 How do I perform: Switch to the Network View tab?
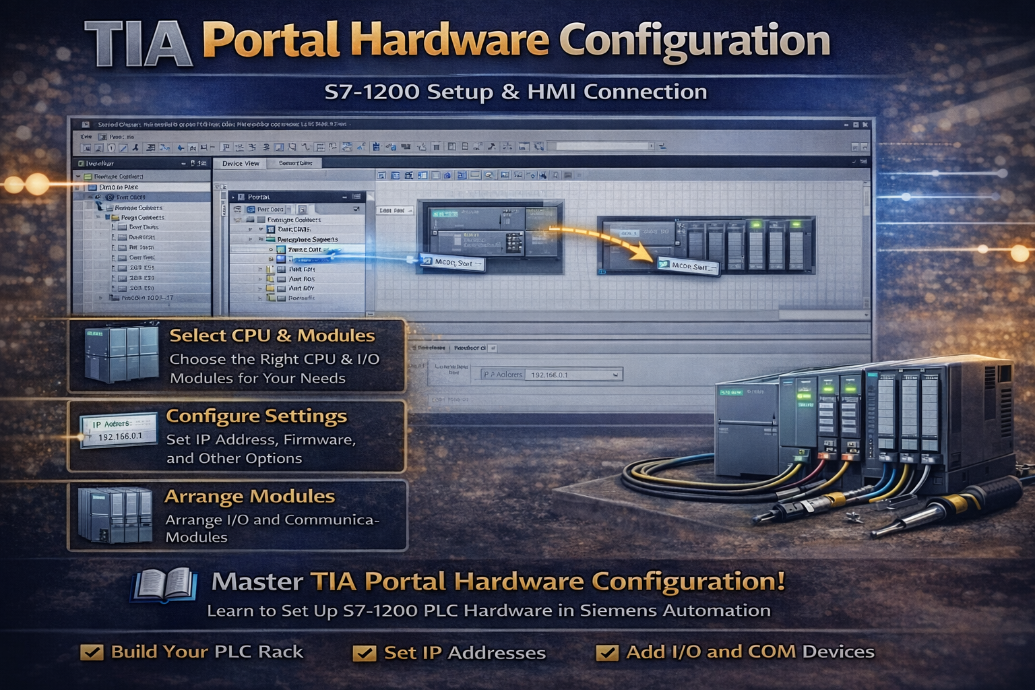pos(295,163)
